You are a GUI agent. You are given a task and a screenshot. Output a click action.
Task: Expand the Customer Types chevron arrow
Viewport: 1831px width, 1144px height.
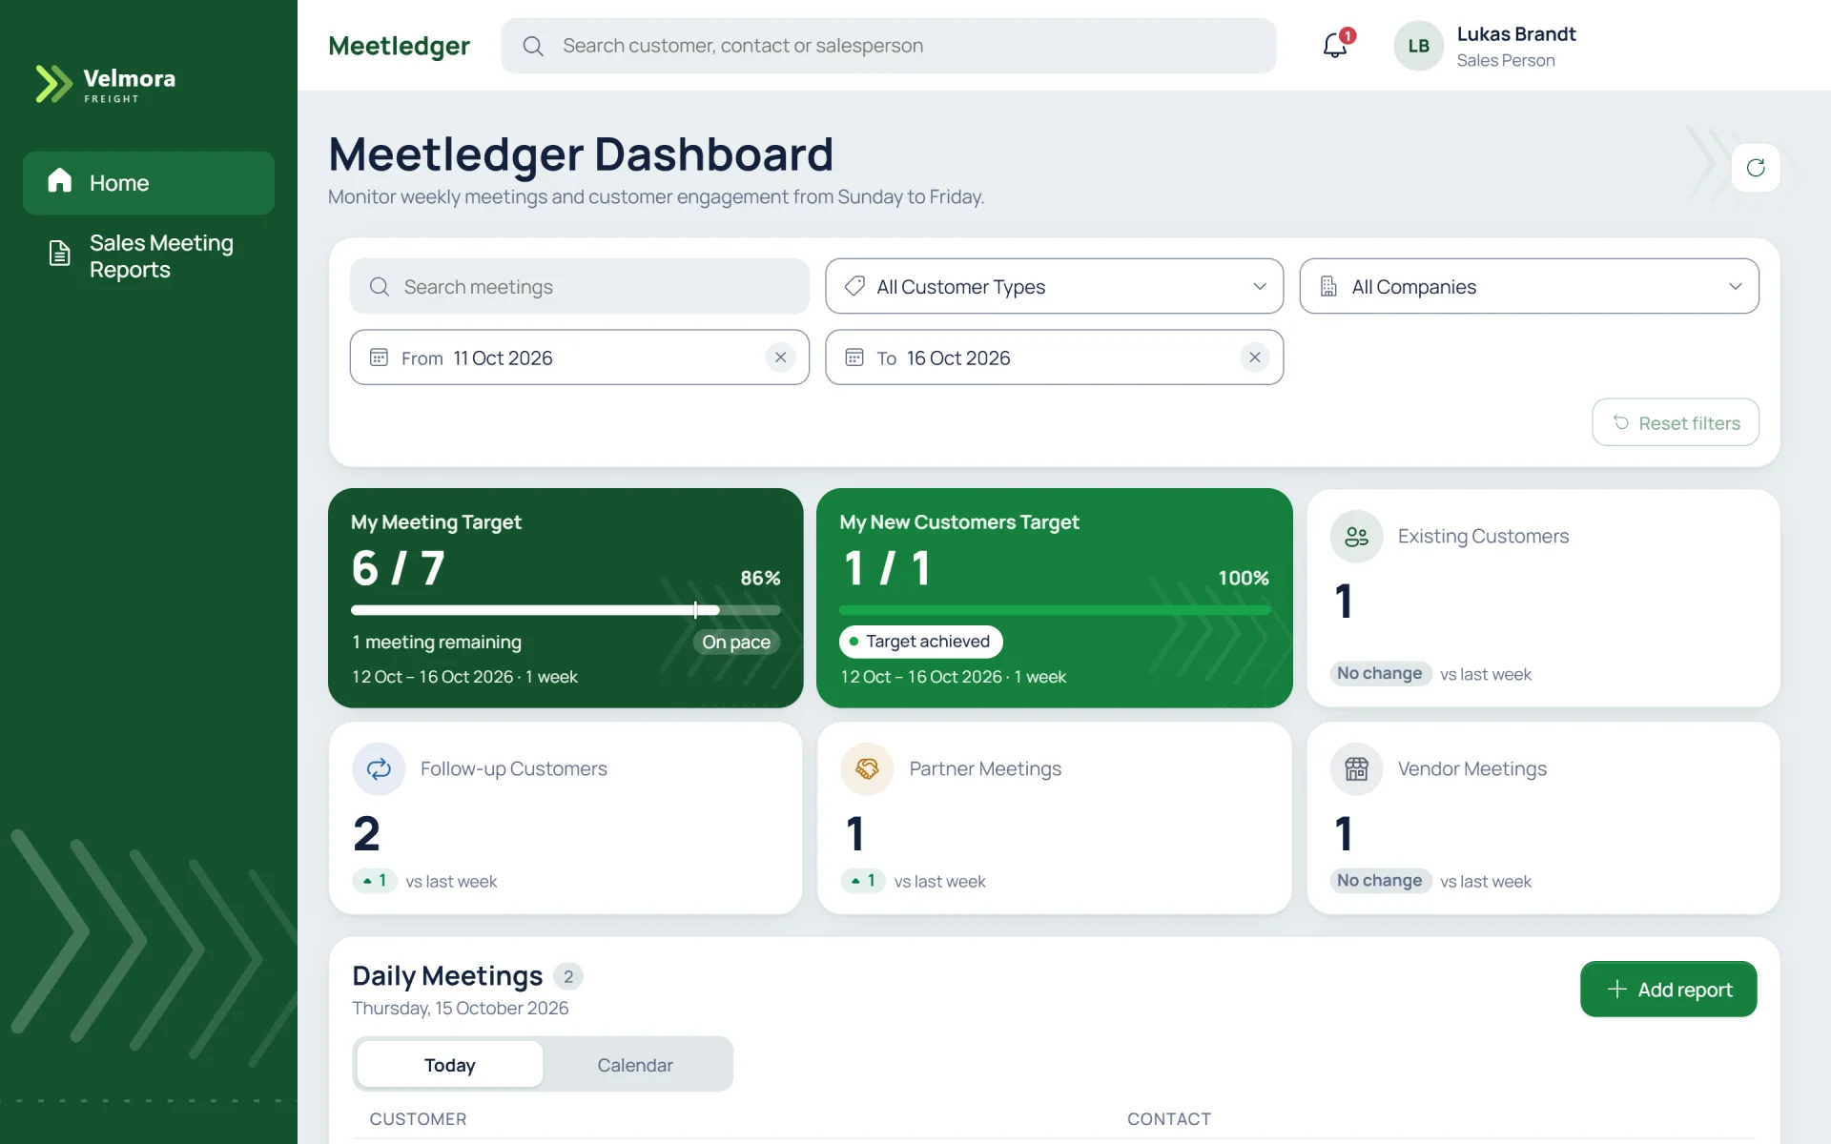[1260, 286]
